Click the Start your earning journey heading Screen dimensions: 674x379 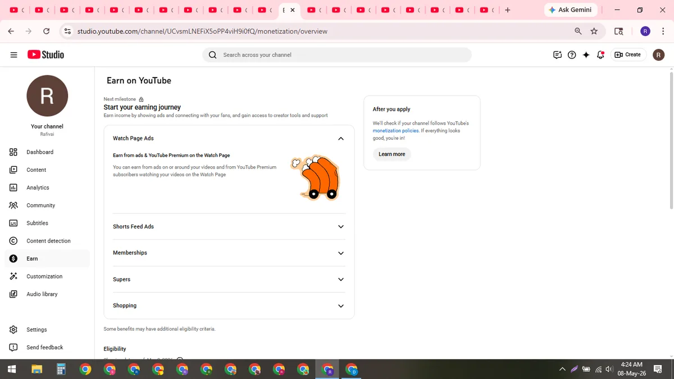pyautogui.click(x=142, y=107)
